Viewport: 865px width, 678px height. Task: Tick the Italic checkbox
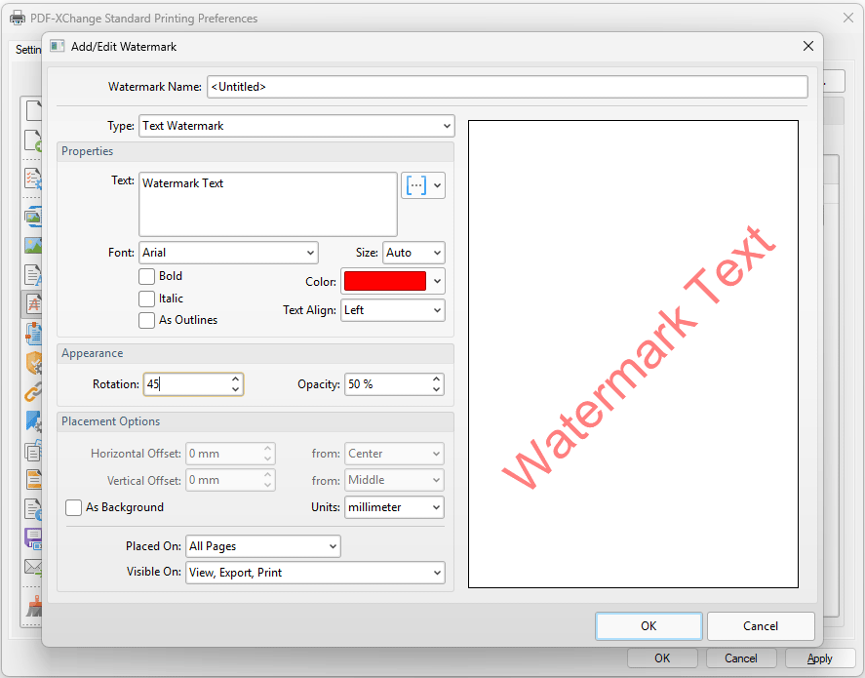[x=147, y=299]
